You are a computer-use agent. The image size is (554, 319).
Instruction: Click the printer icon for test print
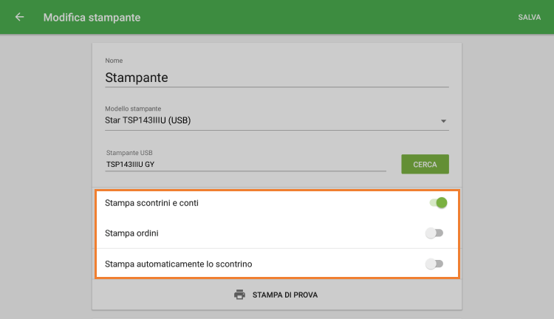pyautogui.click(x=239, y=295)
